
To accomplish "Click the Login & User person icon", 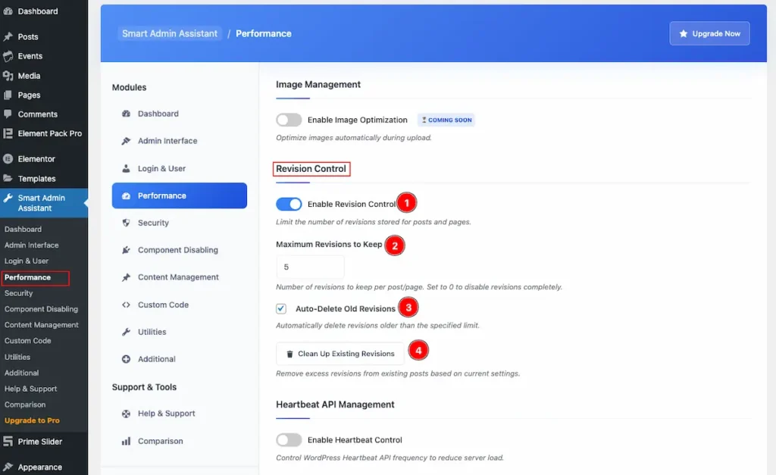I will coord(127,168).
